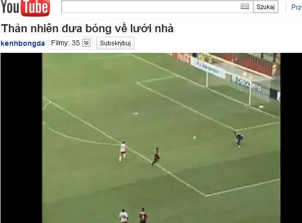Click the advertising board behind the goal
This screenshot has height=223, width=302.
tap(250, 84)
